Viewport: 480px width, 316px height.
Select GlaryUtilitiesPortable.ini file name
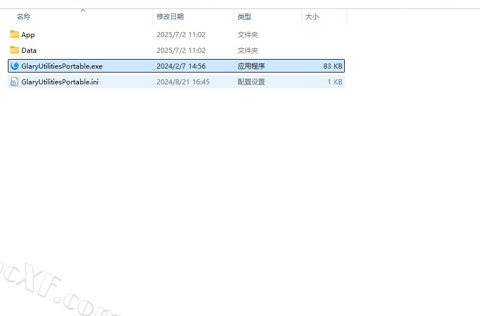click(x=60, y=82)
